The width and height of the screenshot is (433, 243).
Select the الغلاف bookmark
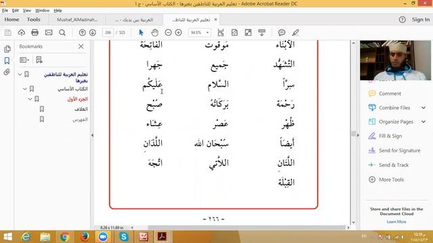pyautogui.click(x=81, y=109)
